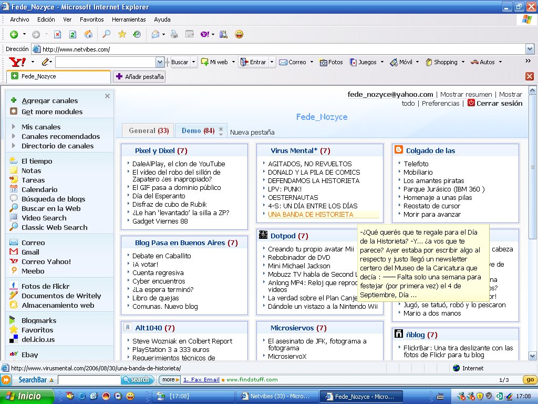
Task: Click the Alt1040 feed icon
Action: 128,327
